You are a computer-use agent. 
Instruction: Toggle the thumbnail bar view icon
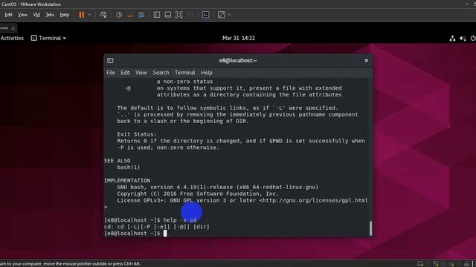tap(167, 15)
